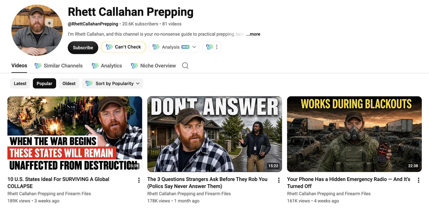Image resolution: width=429 pixels, height=211 pixels.
Task: Select the Latest filter chip
Action: (20, 84)
